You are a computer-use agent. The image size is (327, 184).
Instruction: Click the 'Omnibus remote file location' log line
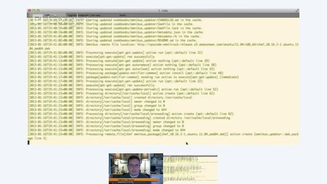click(x=163, y=47)
